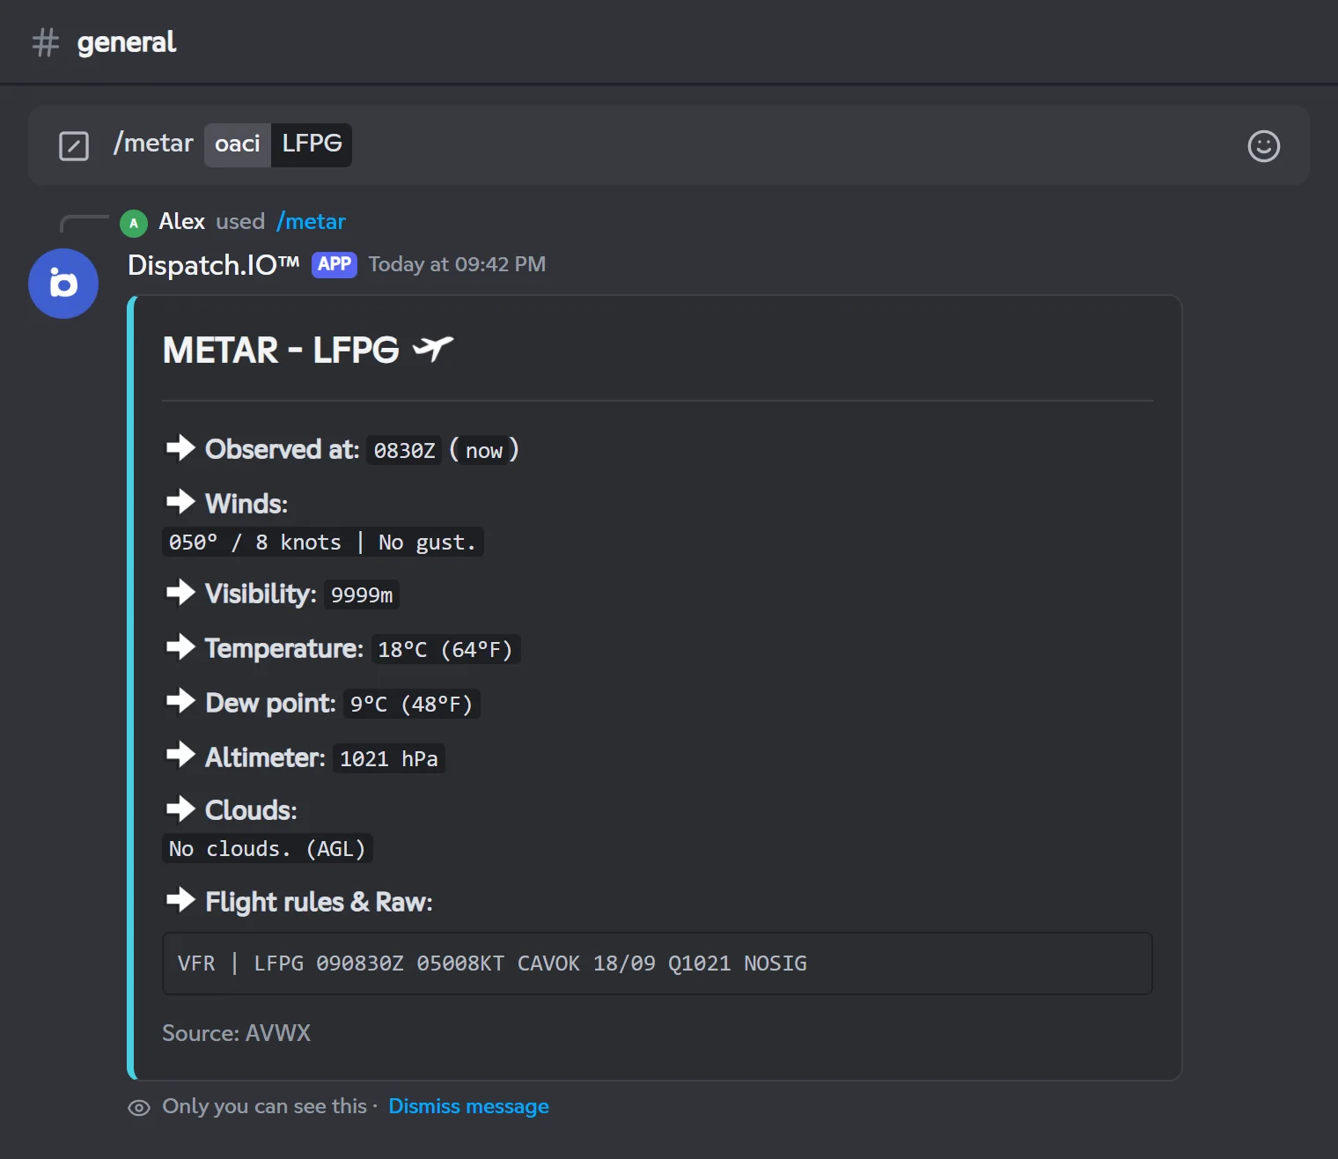Image resolution: width=1338 pixels, height=1159 pixels.
Task: Click the airplane icon beside METAR - LFPG
Action: [432, 349]
